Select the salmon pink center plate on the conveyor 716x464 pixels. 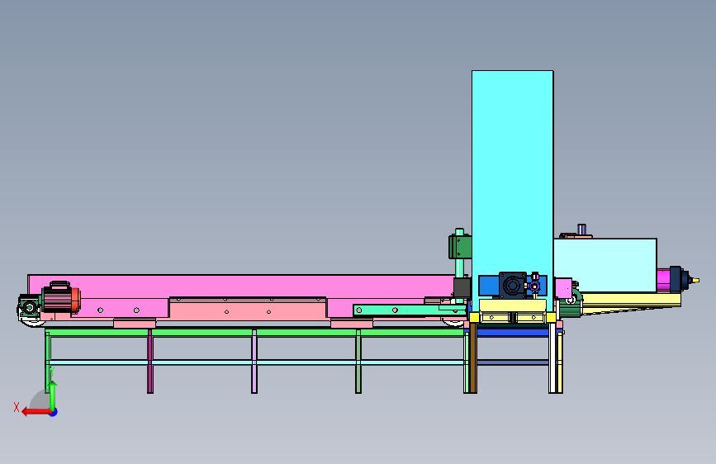[248, 308]
